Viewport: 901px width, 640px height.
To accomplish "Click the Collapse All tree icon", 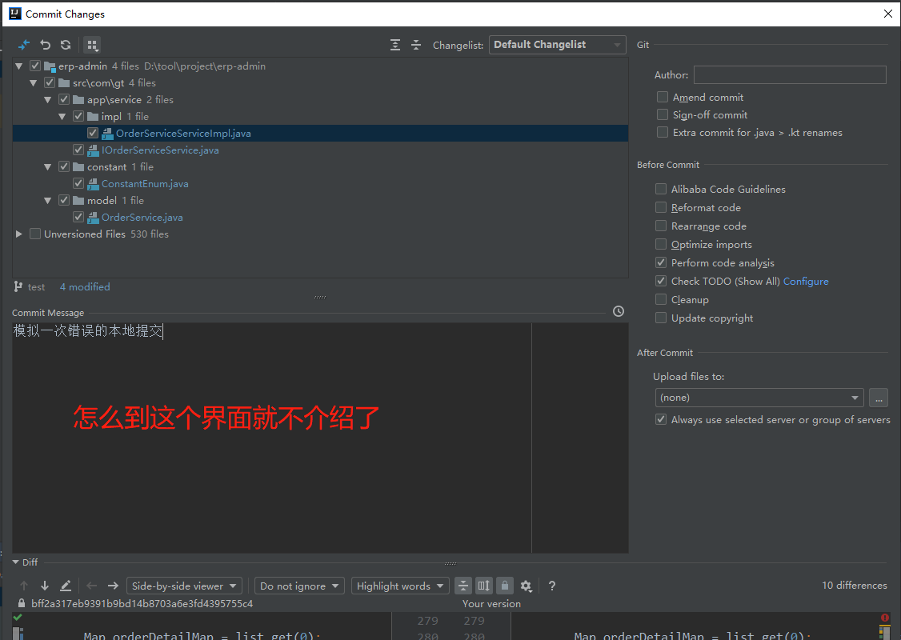I will [416, 45].
